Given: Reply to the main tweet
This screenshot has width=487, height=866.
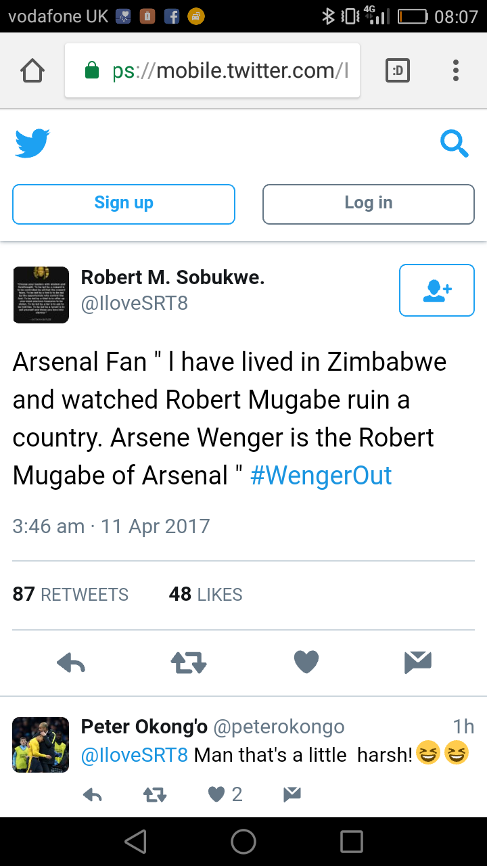Looking at the screenshot, I should point(71,662).
